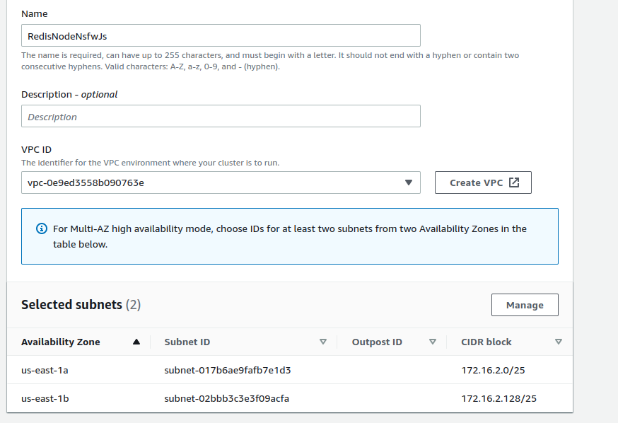The image size is (618, 423).
Task: Sort by Outpost ID column header
Action: [x=377, y=342]
